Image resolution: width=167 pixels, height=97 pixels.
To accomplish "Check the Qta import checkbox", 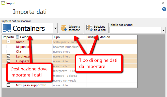I will [8, 51].
